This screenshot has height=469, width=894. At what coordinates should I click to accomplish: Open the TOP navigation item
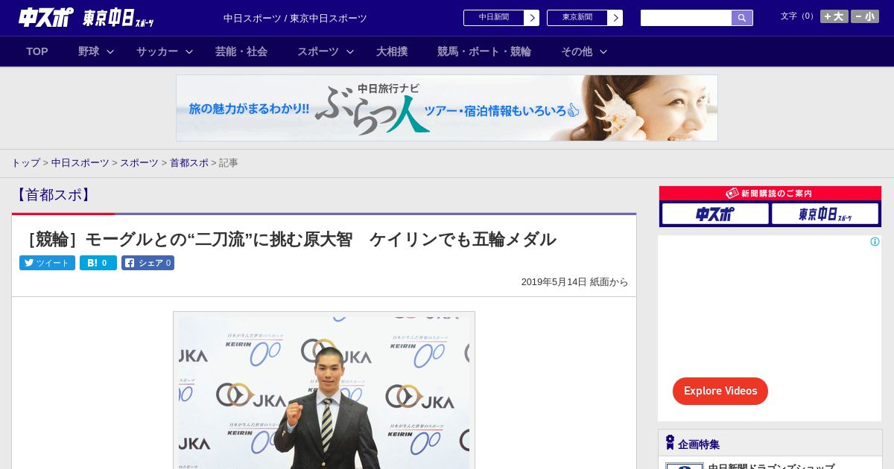[37, 51]
